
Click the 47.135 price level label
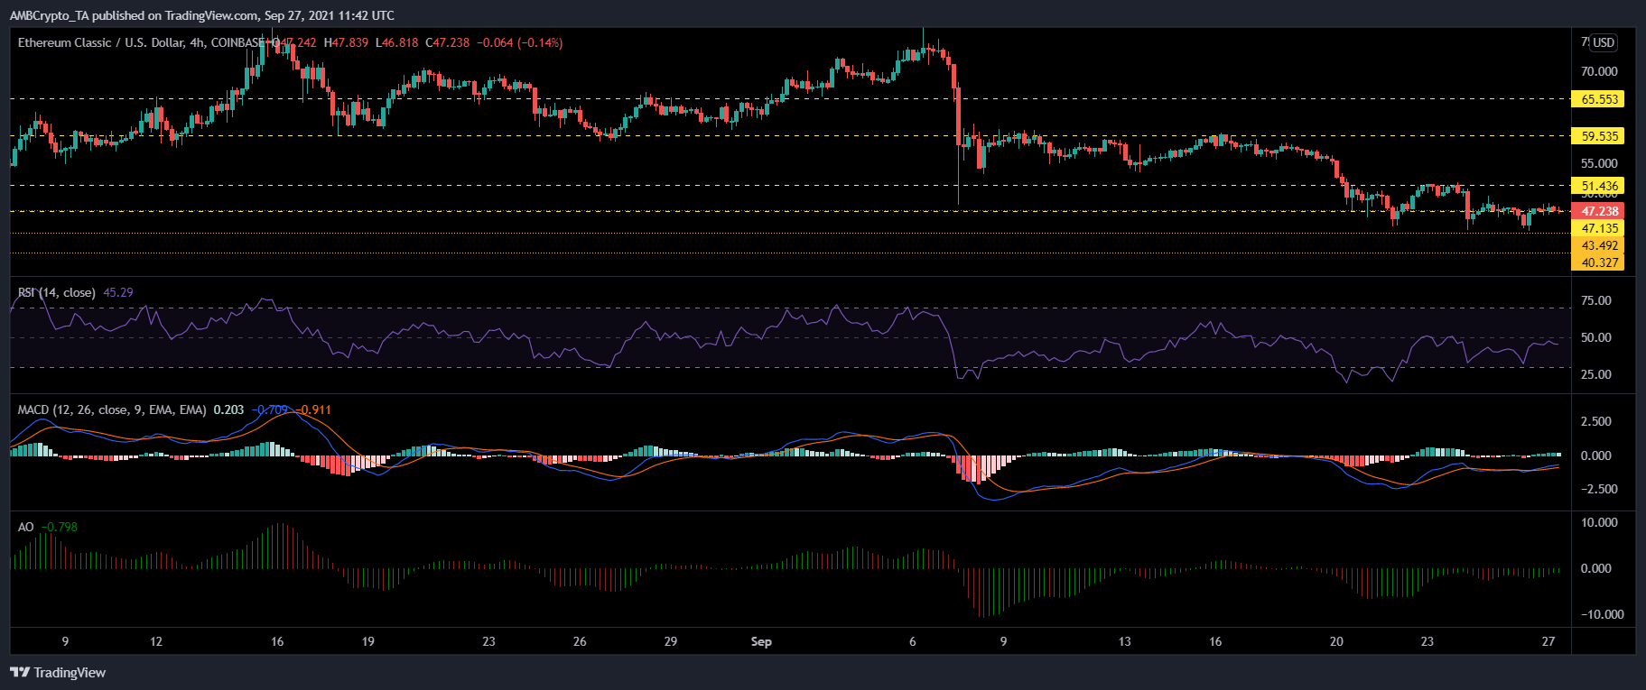point(1598,228)
